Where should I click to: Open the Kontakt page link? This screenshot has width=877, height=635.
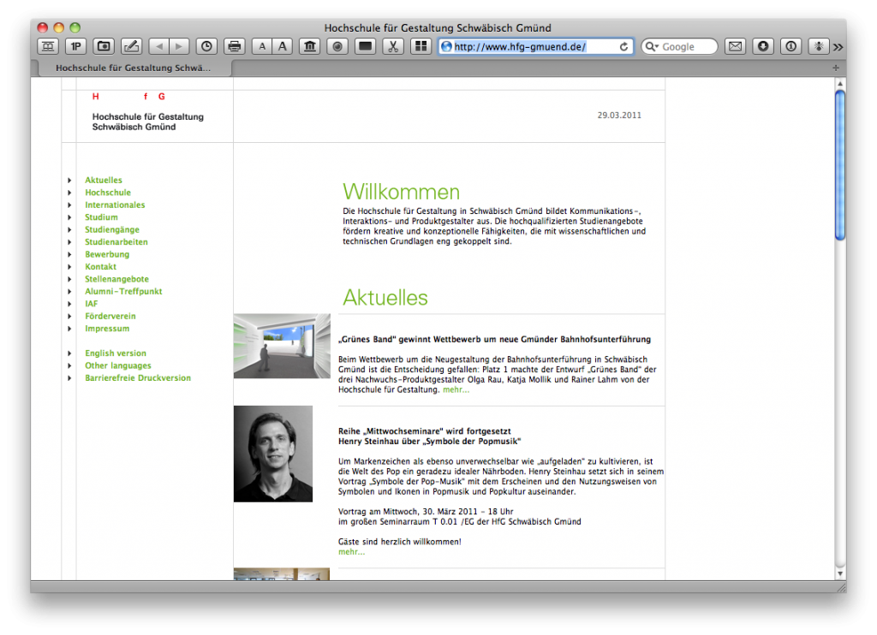[101, 267]
